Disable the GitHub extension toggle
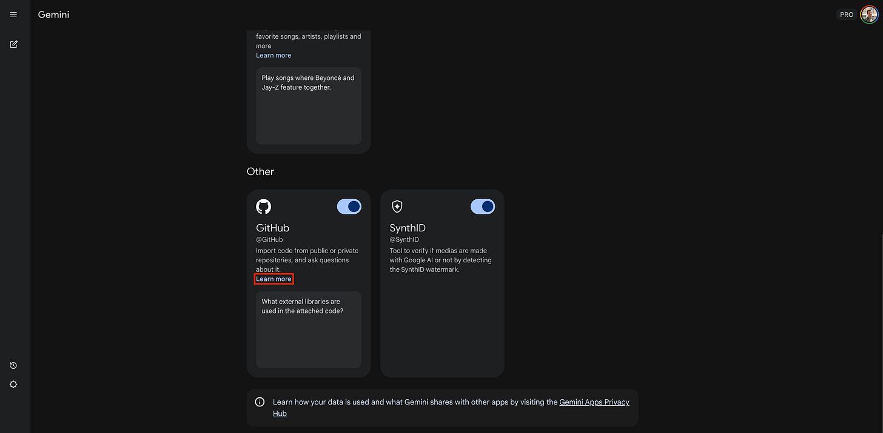This screenshot has width=883, height=433. 349,207
